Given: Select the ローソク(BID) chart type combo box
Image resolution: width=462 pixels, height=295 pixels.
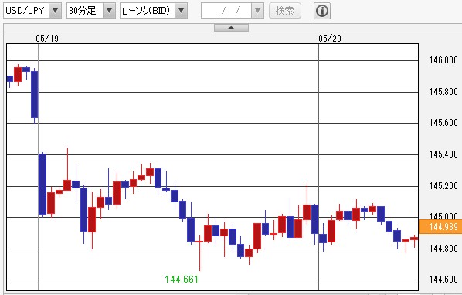Looking at the screenshot, I should (x=154, y=11).
